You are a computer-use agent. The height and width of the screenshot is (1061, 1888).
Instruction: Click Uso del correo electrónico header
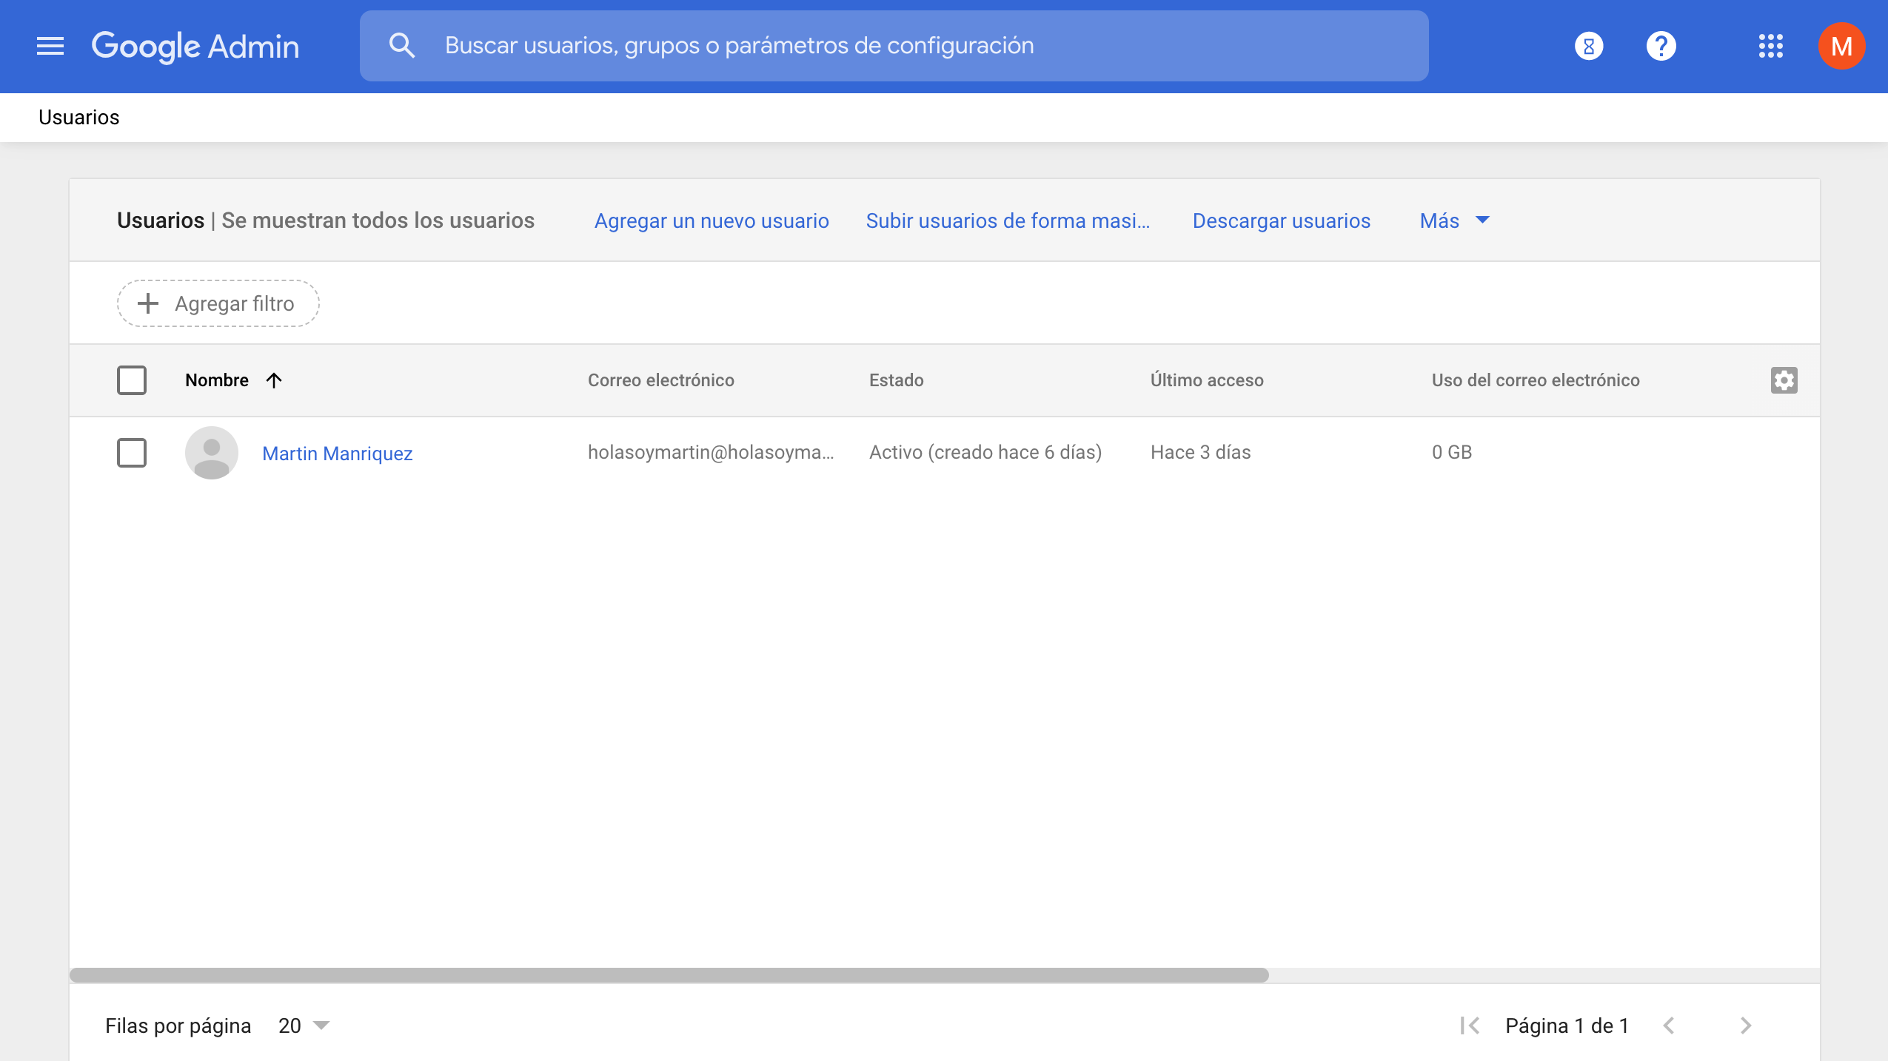[1536, 380]
